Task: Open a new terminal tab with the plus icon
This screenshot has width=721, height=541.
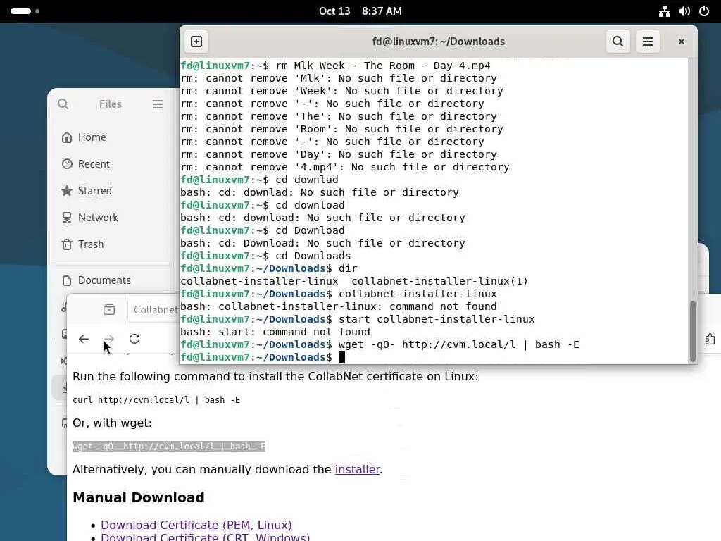Action: coord(196,42)
